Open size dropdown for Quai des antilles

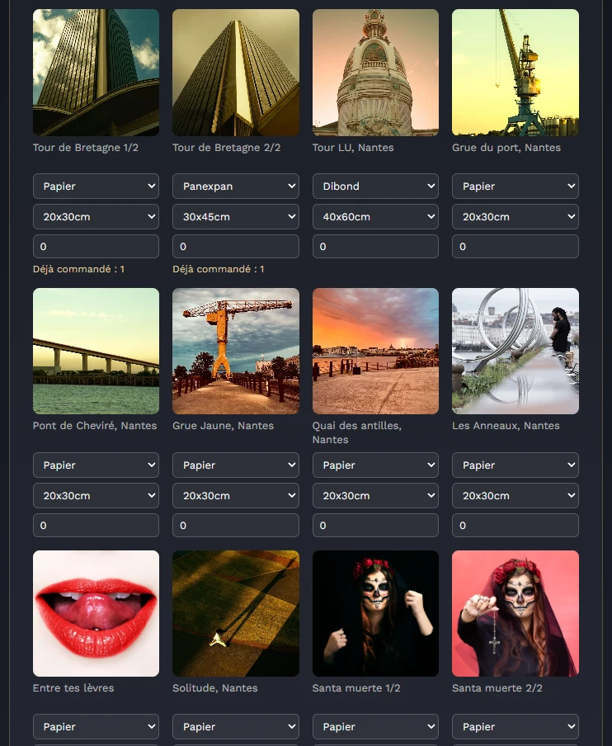375,495
